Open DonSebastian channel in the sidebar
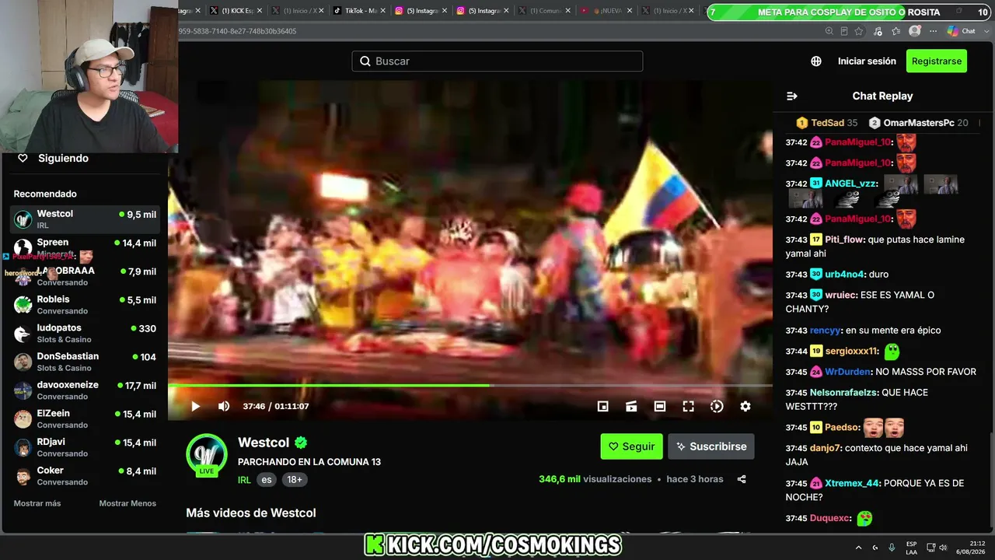Viewport: 995px width, 560px height. (86, 362)
